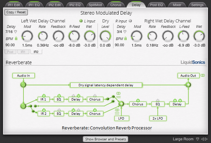Click left channel Mod knob
The height and width of the screenshot is (143, 211).
(x=27, y=36)
